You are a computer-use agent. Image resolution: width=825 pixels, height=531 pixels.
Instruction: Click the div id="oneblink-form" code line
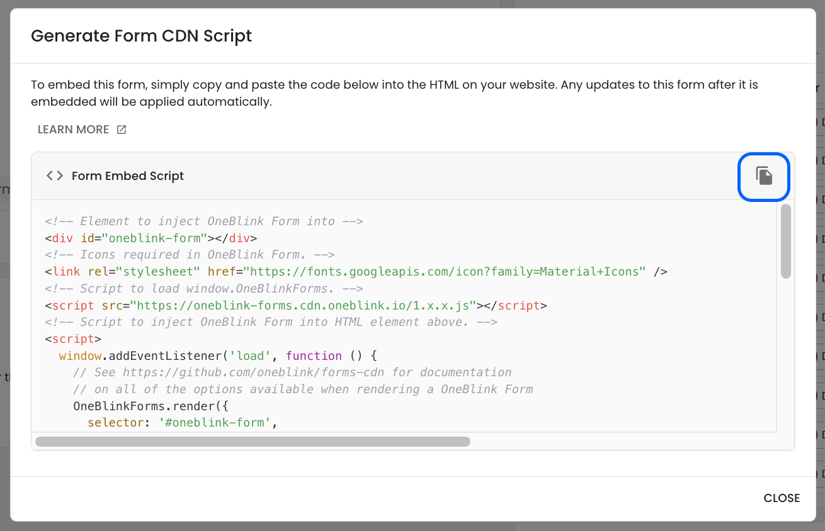pyautogui.click(x=151, y=238)
